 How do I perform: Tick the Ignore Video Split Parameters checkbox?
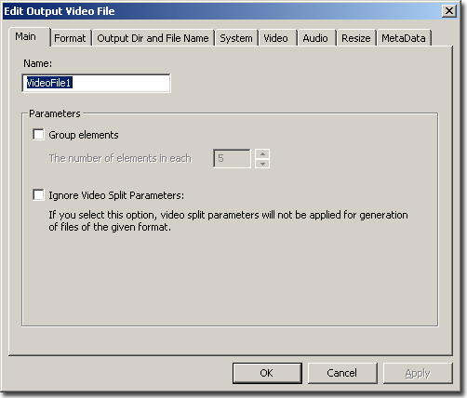[x=38, y=195]
